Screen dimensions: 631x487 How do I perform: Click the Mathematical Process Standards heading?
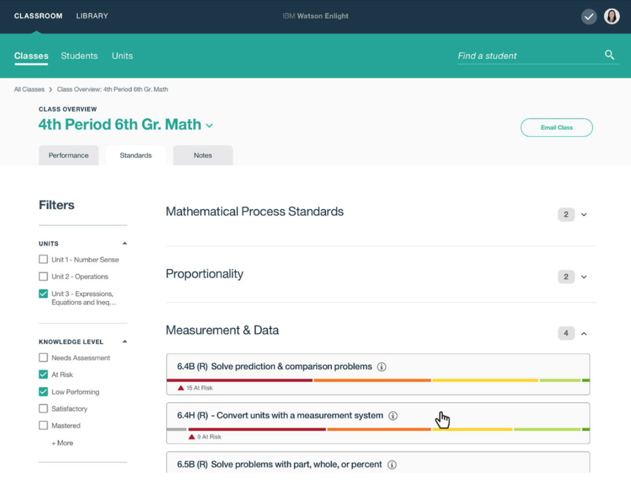click(255, 212)
